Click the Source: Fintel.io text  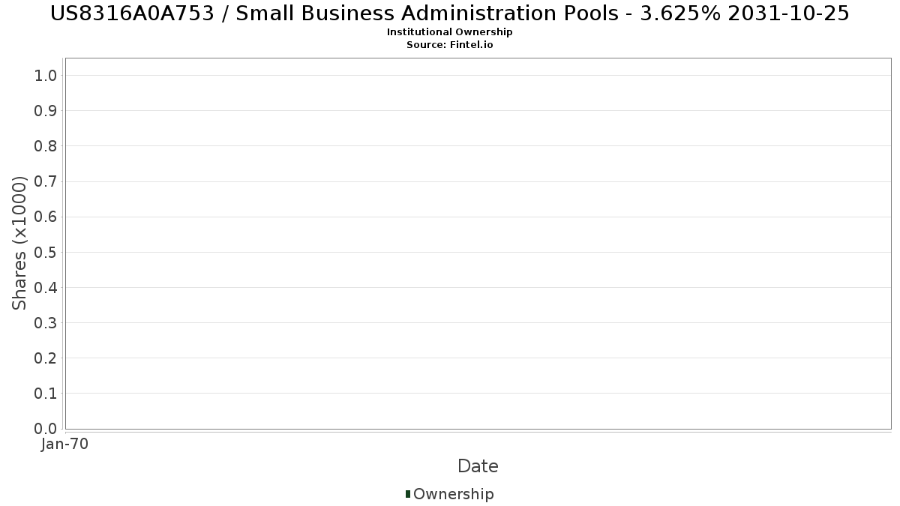(449, 44)
